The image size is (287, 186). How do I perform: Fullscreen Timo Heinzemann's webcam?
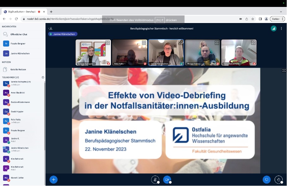point(253,43)
